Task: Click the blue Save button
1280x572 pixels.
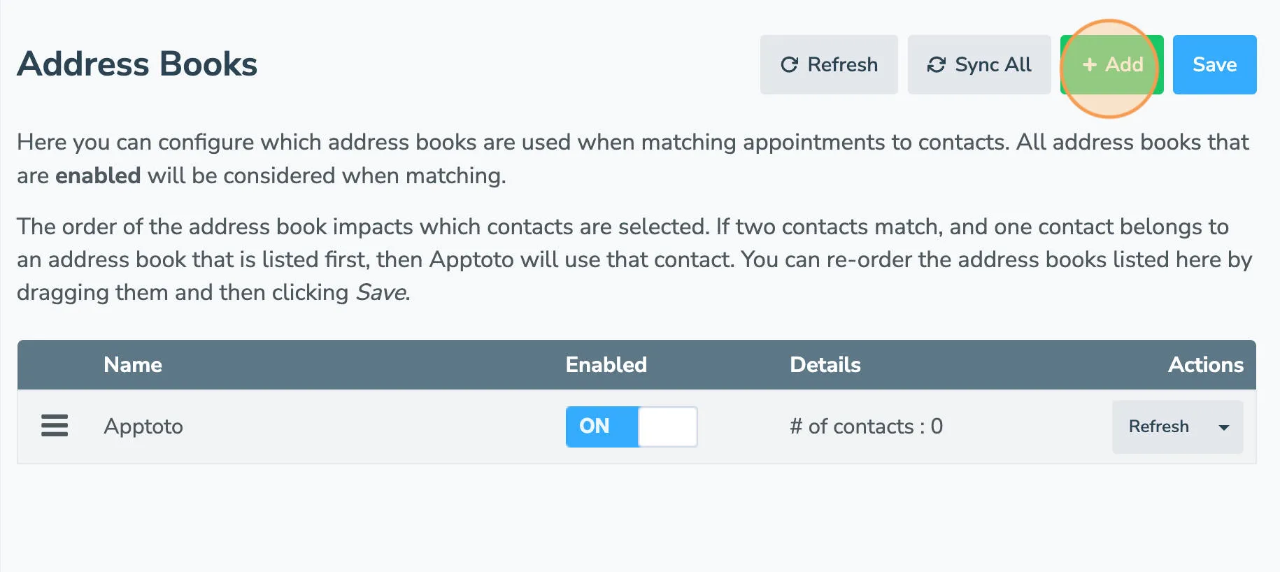Action: tap(1214, 64)
